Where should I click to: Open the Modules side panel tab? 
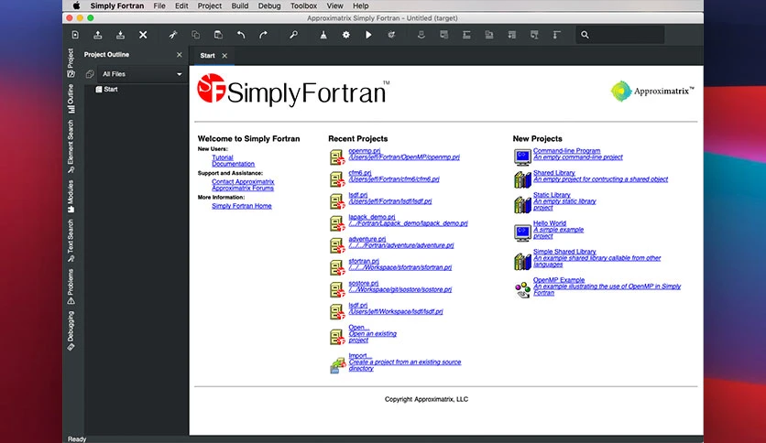click(x=71, y=197)
